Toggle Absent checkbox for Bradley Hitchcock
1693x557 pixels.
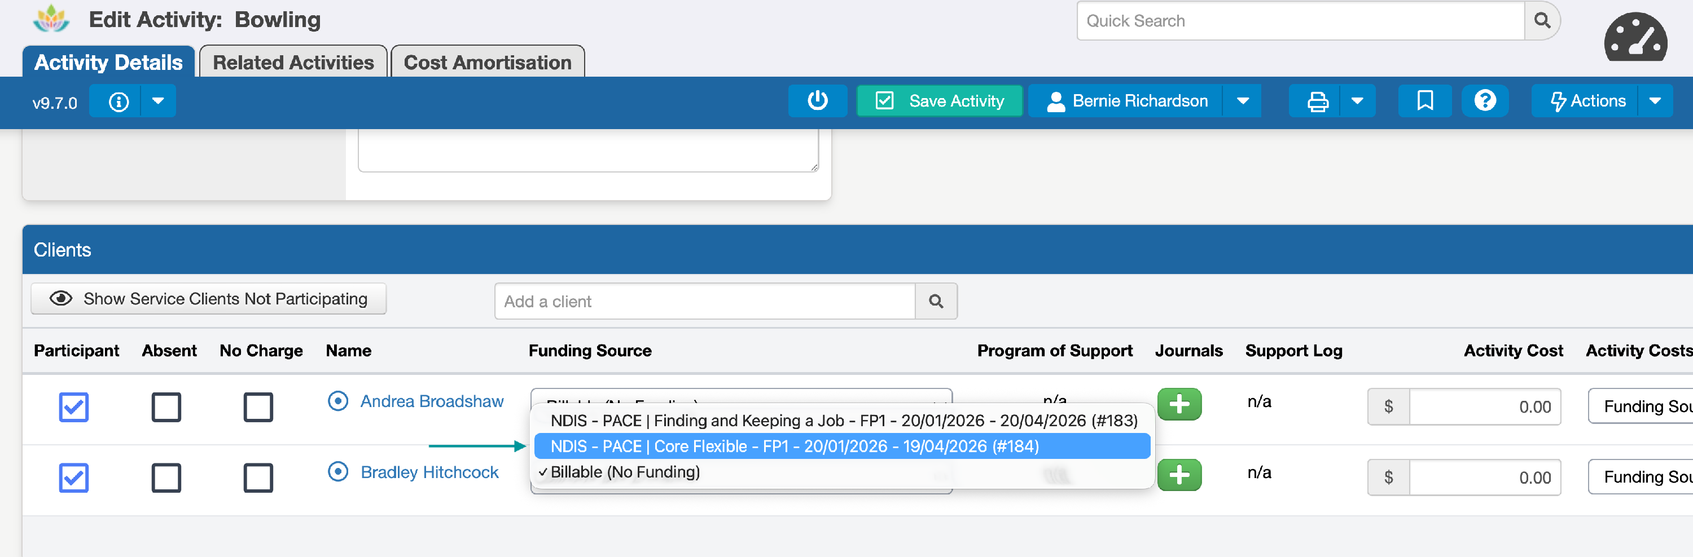click(x=166, y=478)
